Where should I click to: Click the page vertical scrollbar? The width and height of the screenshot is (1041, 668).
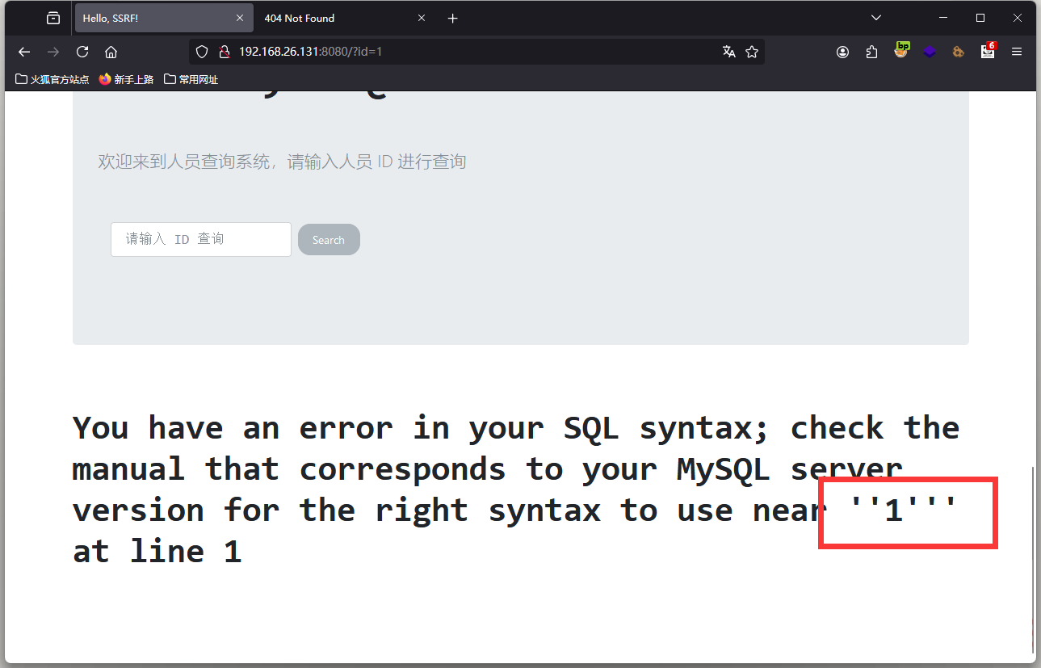coord(1033,559)
